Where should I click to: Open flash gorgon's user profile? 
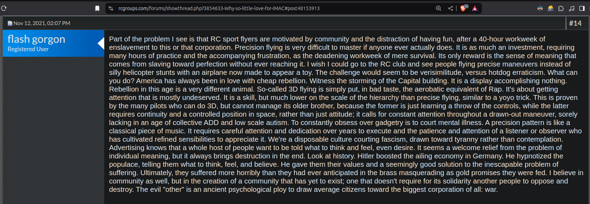pyautogui.click(x=36, y=39)
